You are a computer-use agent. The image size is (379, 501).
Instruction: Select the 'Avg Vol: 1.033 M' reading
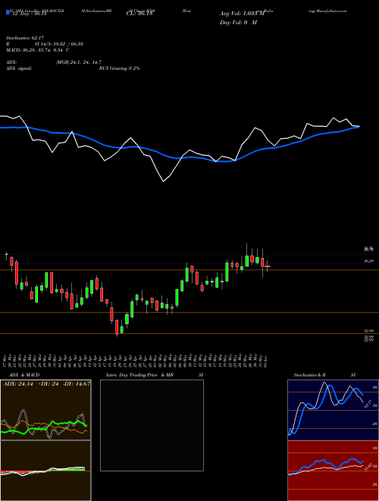241,14
